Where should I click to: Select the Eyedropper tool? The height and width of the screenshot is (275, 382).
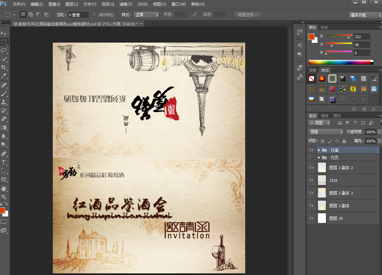[4, 76]
